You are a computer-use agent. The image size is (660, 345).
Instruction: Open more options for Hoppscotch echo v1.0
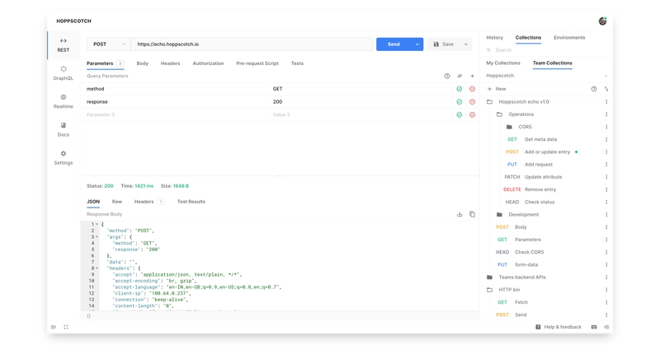pos(606,102)
